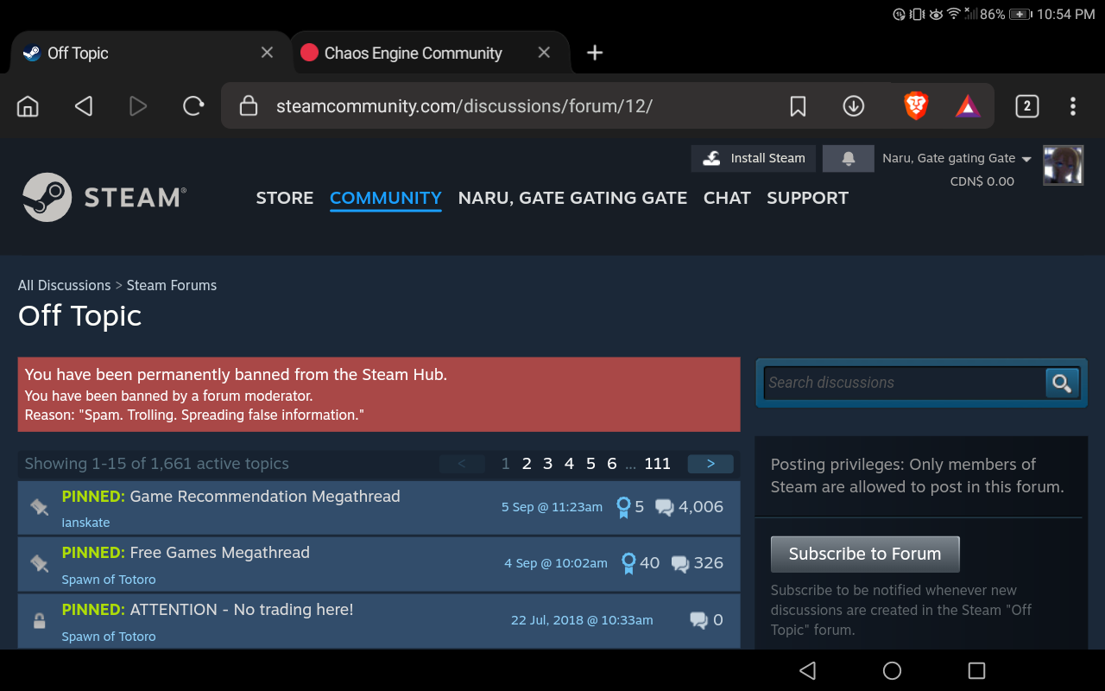This screenshot has width=1105, height=691.
Task: Open ATTENTION - No trading here! topic
Action: (x=242, y=610)
